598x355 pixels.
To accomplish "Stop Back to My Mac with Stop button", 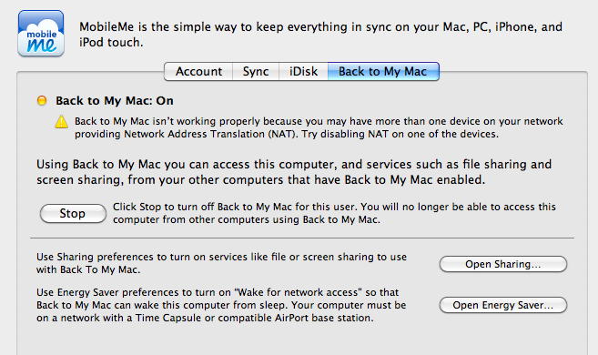I will click(73, 213).
